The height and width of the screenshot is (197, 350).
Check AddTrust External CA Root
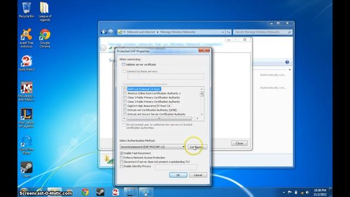pyautogui.click(x=125, y=89)
